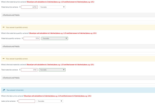155x105 pixels.
Task: Click the empty Labor price variance field
Action: pos(27,101)
